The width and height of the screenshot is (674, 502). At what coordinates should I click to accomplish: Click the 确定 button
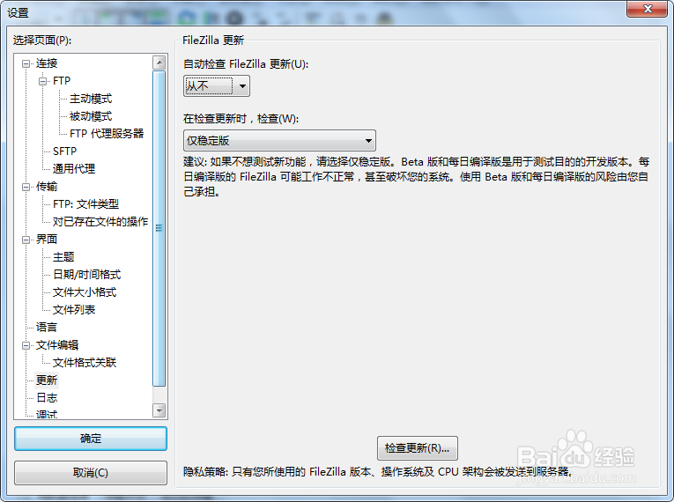point(91,439)
